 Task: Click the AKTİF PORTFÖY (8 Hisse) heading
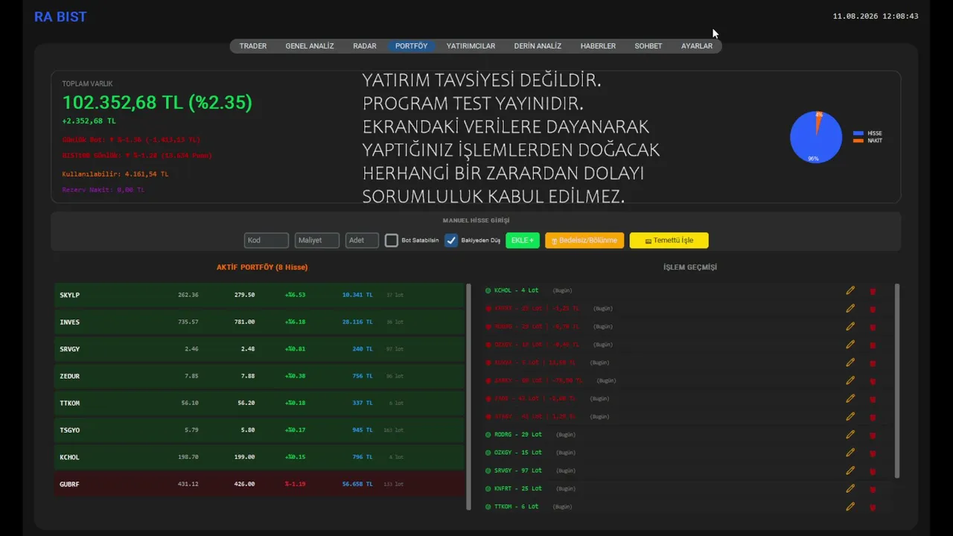coord(262,267)
